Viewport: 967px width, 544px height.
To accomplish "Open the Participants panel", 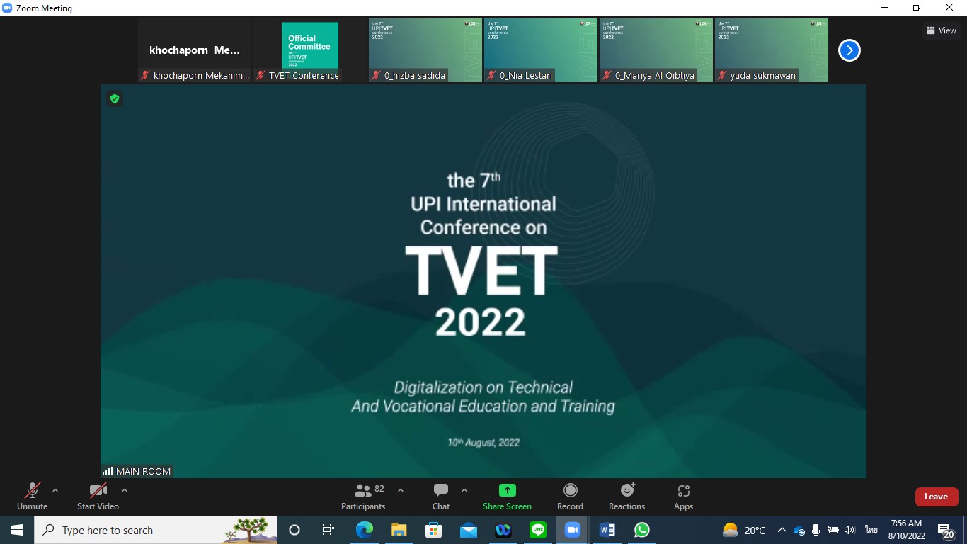I will 363,497.
